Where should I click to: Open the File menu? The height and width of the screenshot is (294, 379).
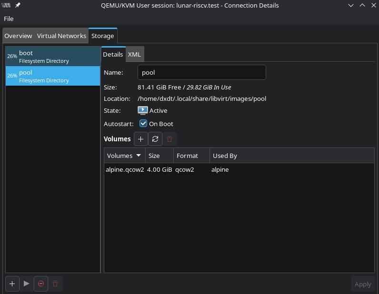coord(9,19)
